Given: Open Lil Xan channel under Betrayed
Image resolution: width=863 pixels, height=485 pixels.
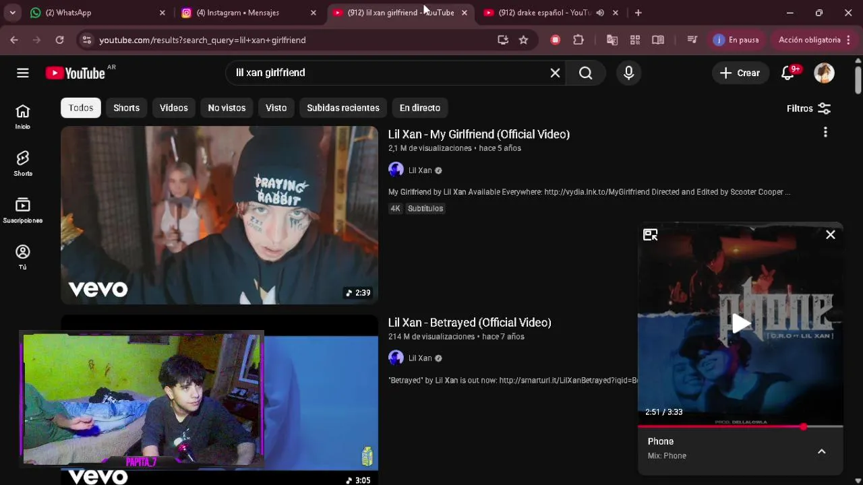Looking at the screenshot, I should click(x=420, y=358).
